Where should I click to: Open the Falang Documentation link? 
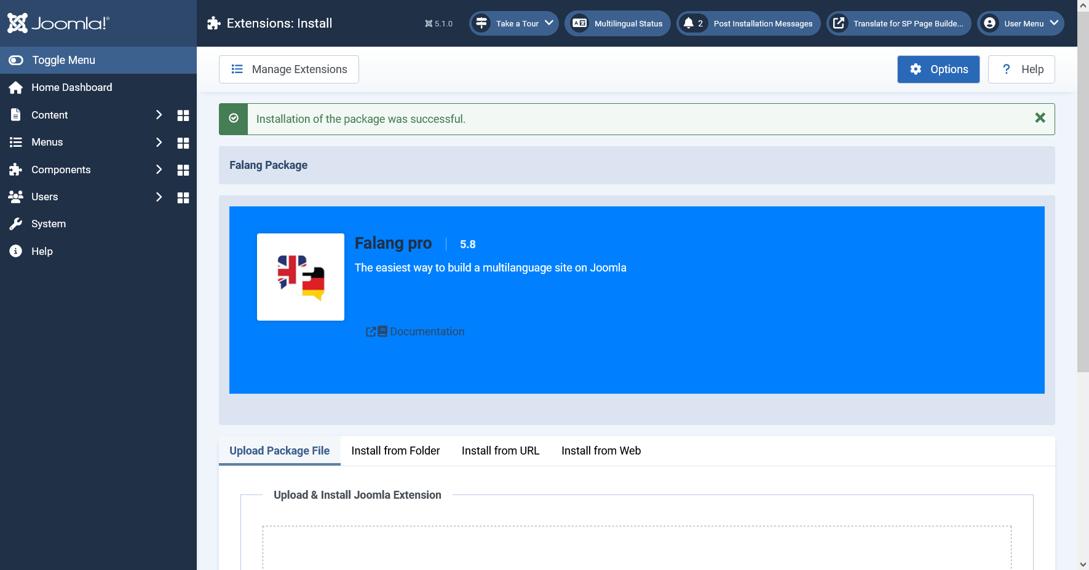tap(415, 332)
